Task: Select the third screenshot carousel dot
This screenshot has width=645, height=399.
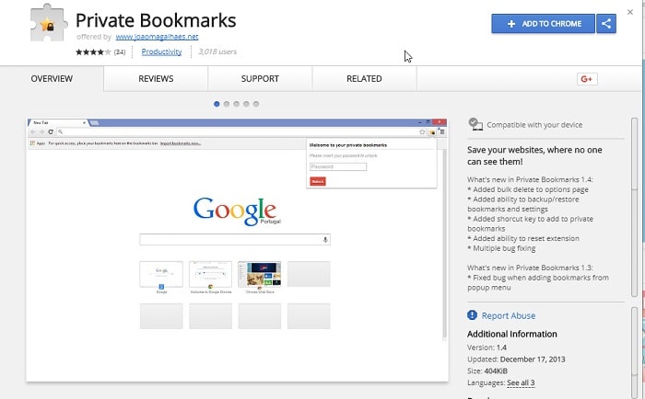Action: coord(237,104)
